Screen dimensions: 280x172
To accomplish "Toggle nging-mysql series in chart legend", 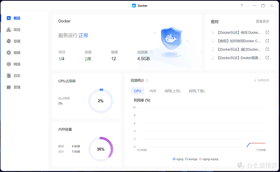I will [209, 159].
